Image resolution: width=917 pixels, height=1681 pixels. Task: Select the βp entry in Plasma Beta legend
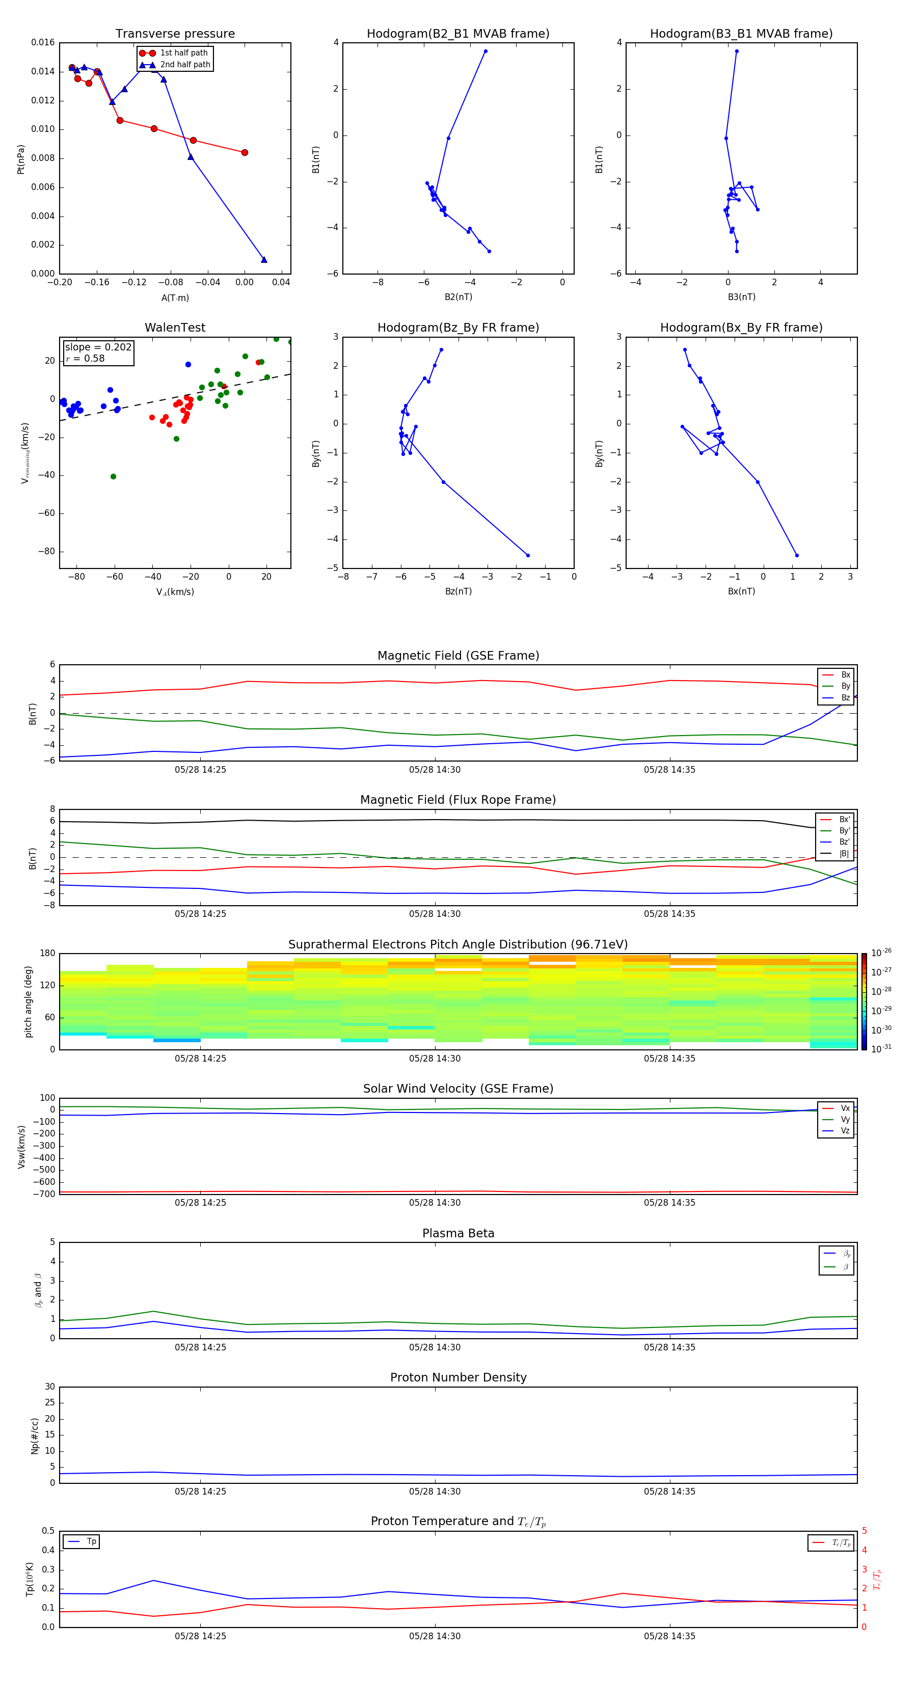(x=837, y=1254)
